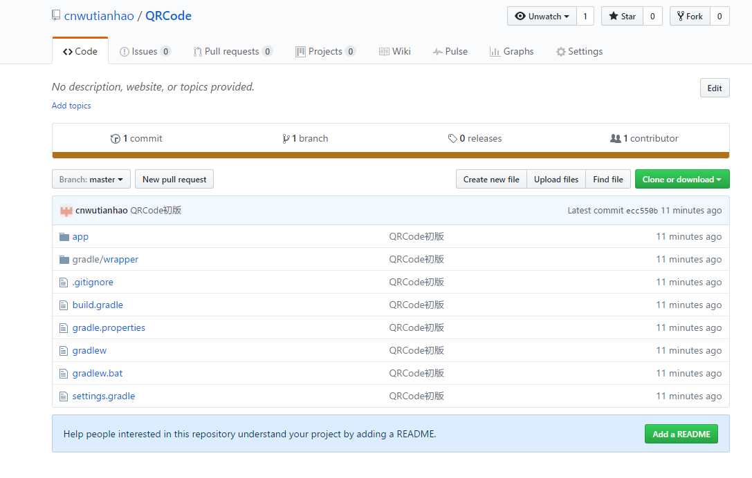
Task: Click the gradle.properties file icon
Action: (x=64, y=328)
